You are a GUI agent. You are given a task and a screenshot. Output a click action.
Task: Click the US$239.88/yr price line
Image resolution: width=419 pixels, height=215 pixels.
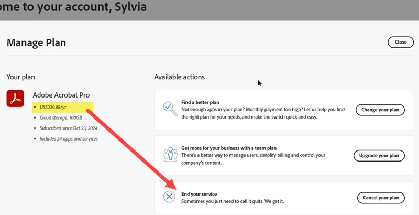53,107
